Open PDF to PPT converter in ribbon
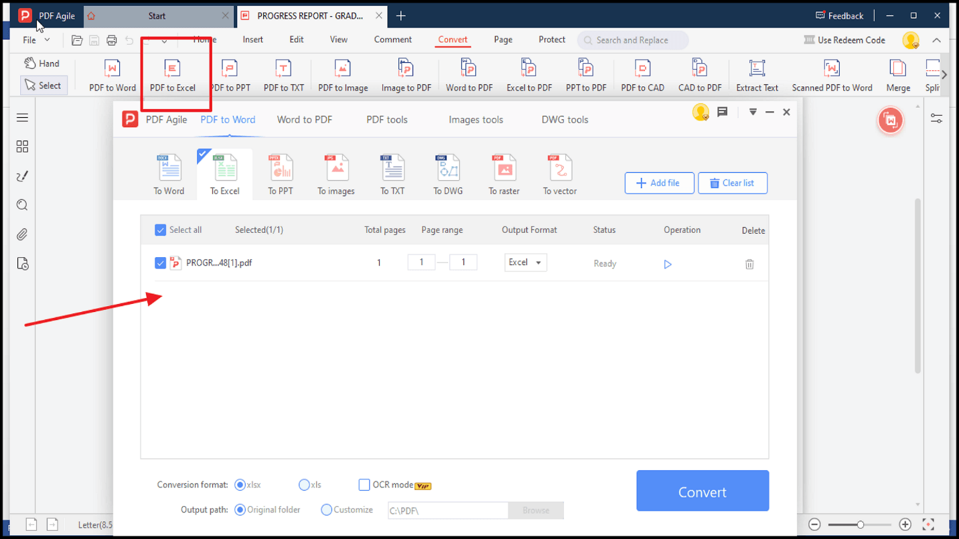Screen dimensions: 959x539 230,75
